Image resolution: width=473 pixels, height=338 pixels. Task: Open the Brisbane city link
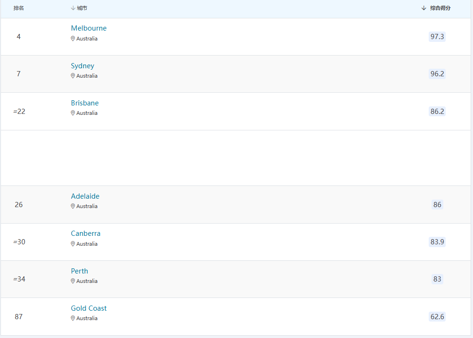pos(85,103)
